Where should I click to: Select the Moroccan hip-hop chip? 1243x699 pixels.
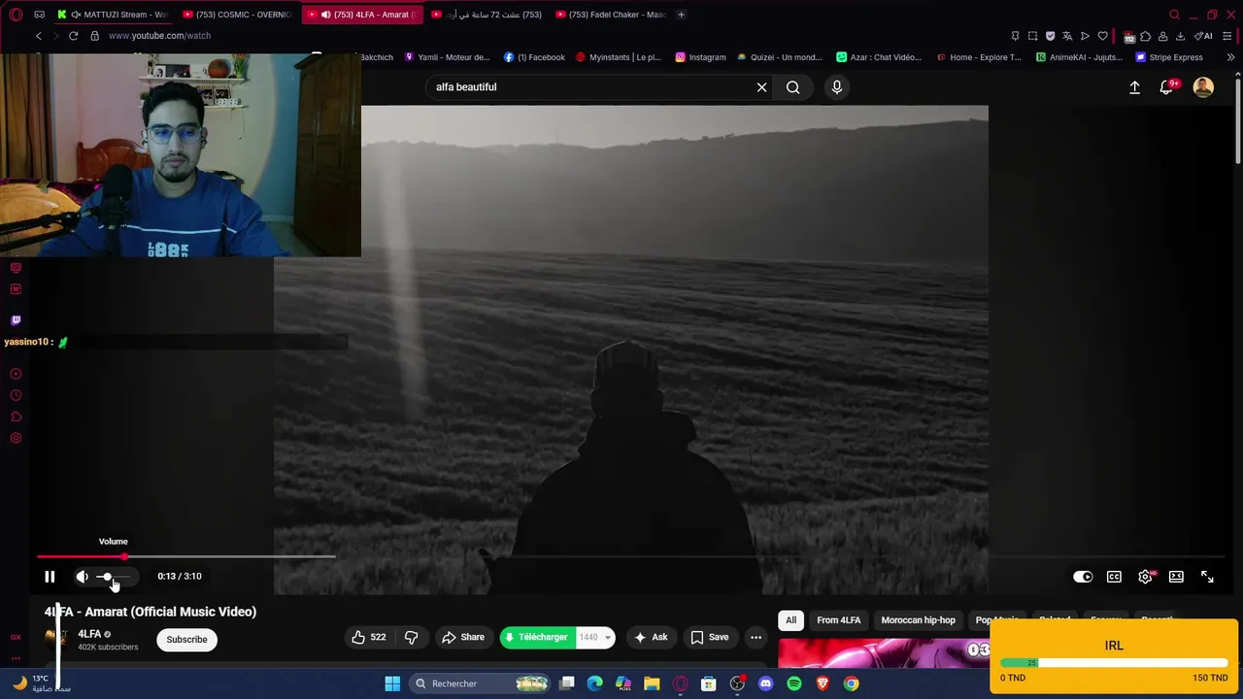pyautogui.click(x=918, y=620)
